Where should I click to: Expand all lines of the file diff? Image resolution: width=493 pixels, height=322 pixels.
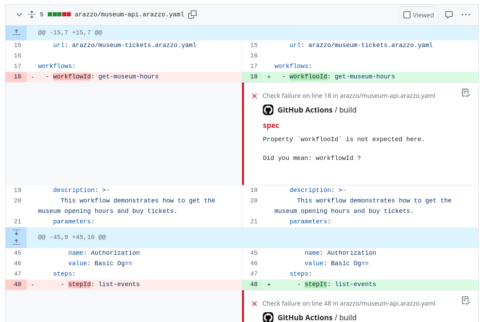pyautogui.click(x=32, y=15)
